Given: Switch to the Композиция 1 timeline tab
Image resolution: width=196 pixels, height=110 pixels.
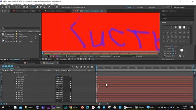Looking at the screenshot, I should tap(32, 63).
